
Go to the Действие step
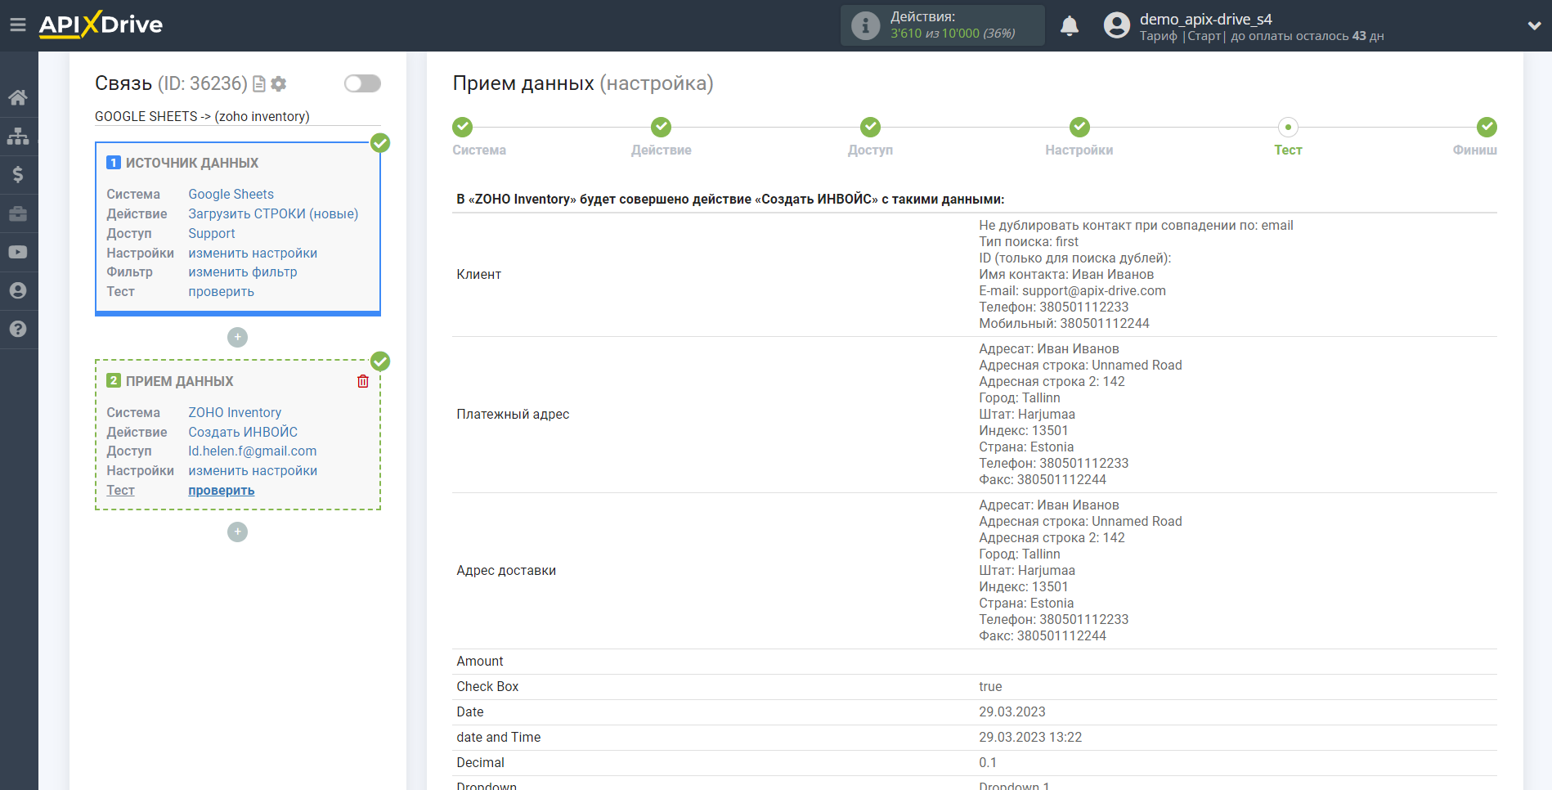click(662, 127)
